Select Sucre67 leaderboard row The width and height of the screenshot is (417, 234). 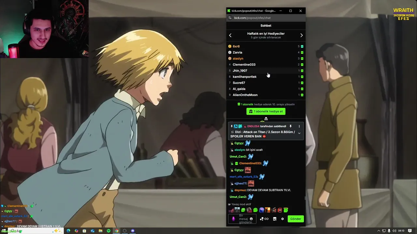coord(266,83)
